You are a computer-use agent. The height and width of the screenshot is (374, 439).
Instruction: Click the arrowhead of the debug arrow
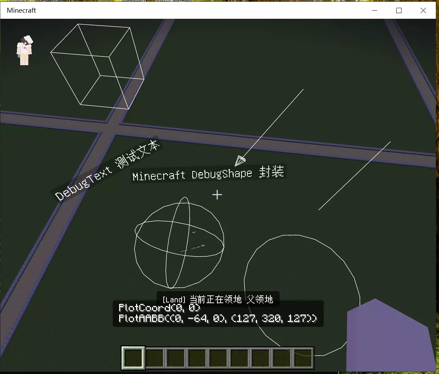(240, 161)
